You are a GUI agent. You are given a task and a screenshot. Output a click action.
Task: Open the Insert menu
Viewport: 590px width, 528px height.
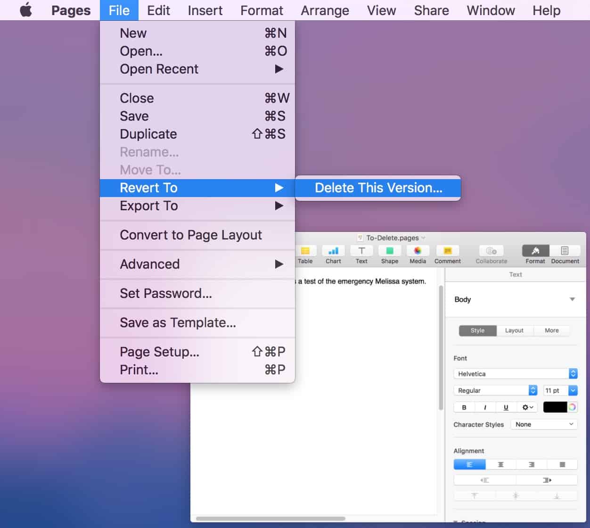pos(205,10)
